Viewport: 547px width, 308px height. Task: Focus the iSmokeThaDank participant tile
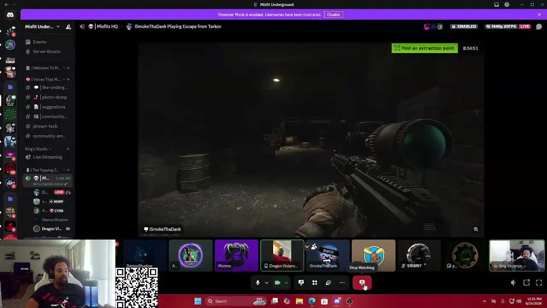[x=328, y=255]
